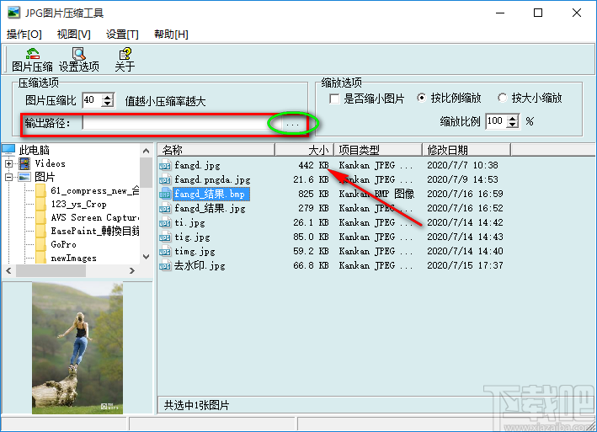Expand the Videos tree node
This screenshot has width=597, height=432.
(8, 163)
